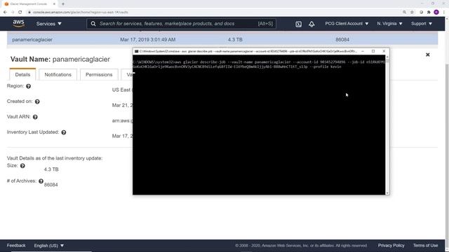Show help for Size field
Image resolution: width=449 pixels, height=252 pixels.
(x=22, y=166)
